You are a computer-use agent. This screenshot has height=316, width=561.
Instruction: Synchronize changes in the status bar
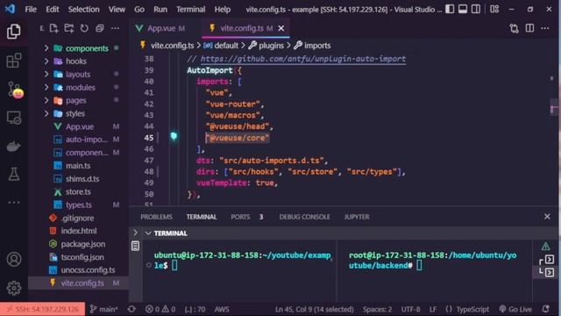click(131, 309)
